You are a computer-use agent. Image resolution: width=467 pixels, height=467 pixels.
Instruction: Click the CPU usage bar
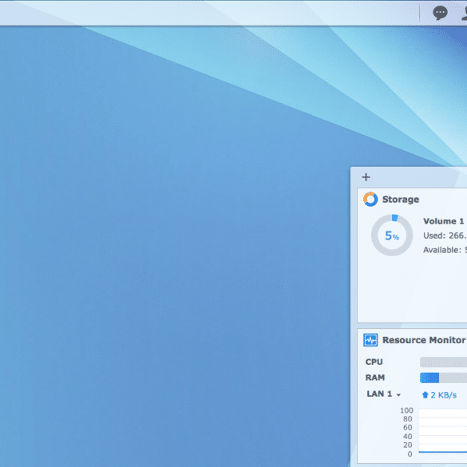(443, 362)
